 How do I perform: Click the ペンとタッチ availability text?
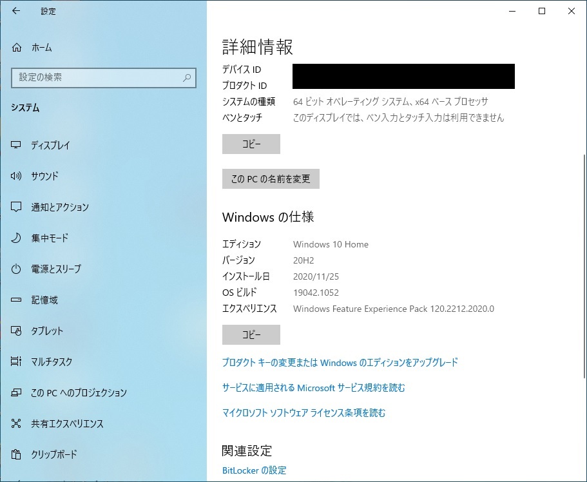tap(398, 117)
